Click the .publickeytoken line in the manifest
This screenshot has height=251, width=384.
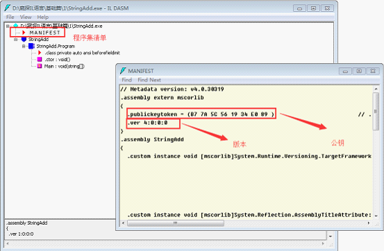click(x=201, y=114)
